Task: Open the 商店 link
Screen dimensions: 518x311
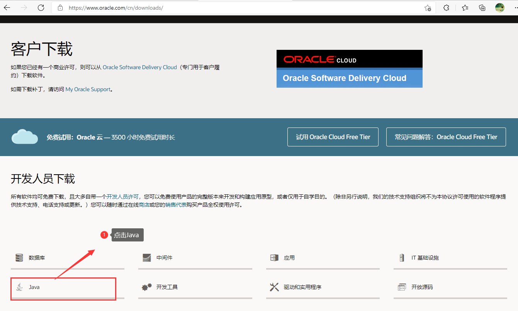Action: pyautogui.click(x=144, y=205)
